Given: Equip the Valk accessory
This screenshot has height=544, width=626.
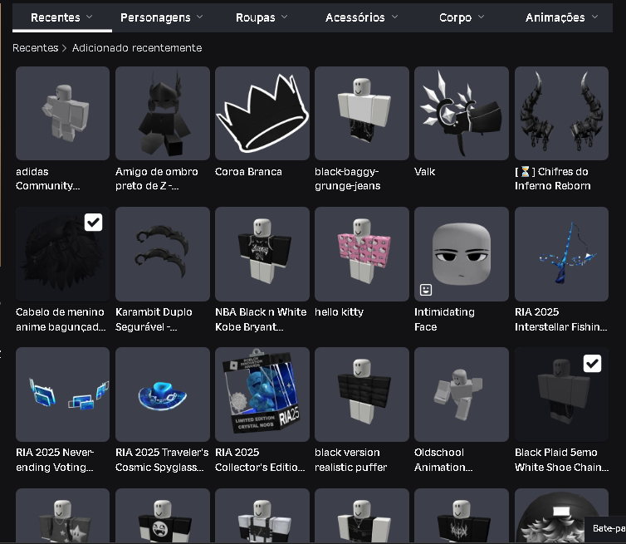Looking at the screenshot, I should coord(461,114).
